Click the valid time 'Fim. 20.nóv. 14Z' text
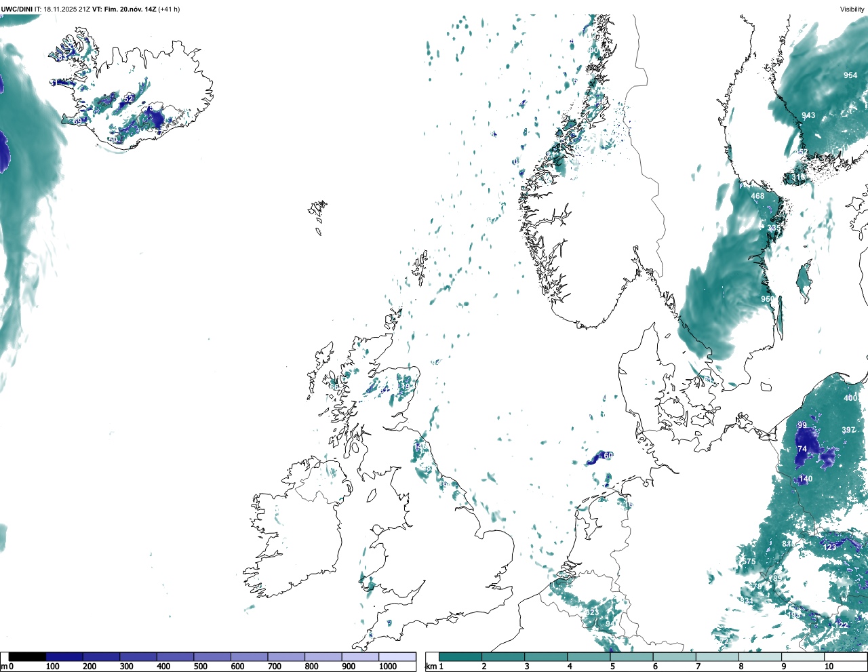The image size is (868, 672). 130,9
